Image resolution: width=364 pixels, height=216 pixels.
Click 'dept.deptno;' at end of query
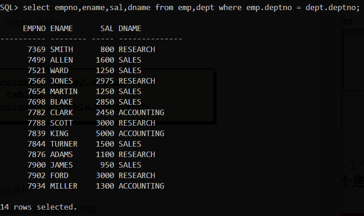[333, 8]
